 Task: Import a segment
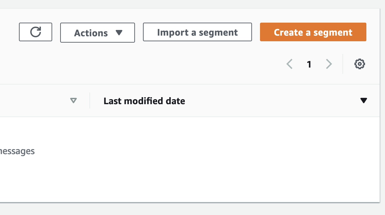tap(197, 32)
